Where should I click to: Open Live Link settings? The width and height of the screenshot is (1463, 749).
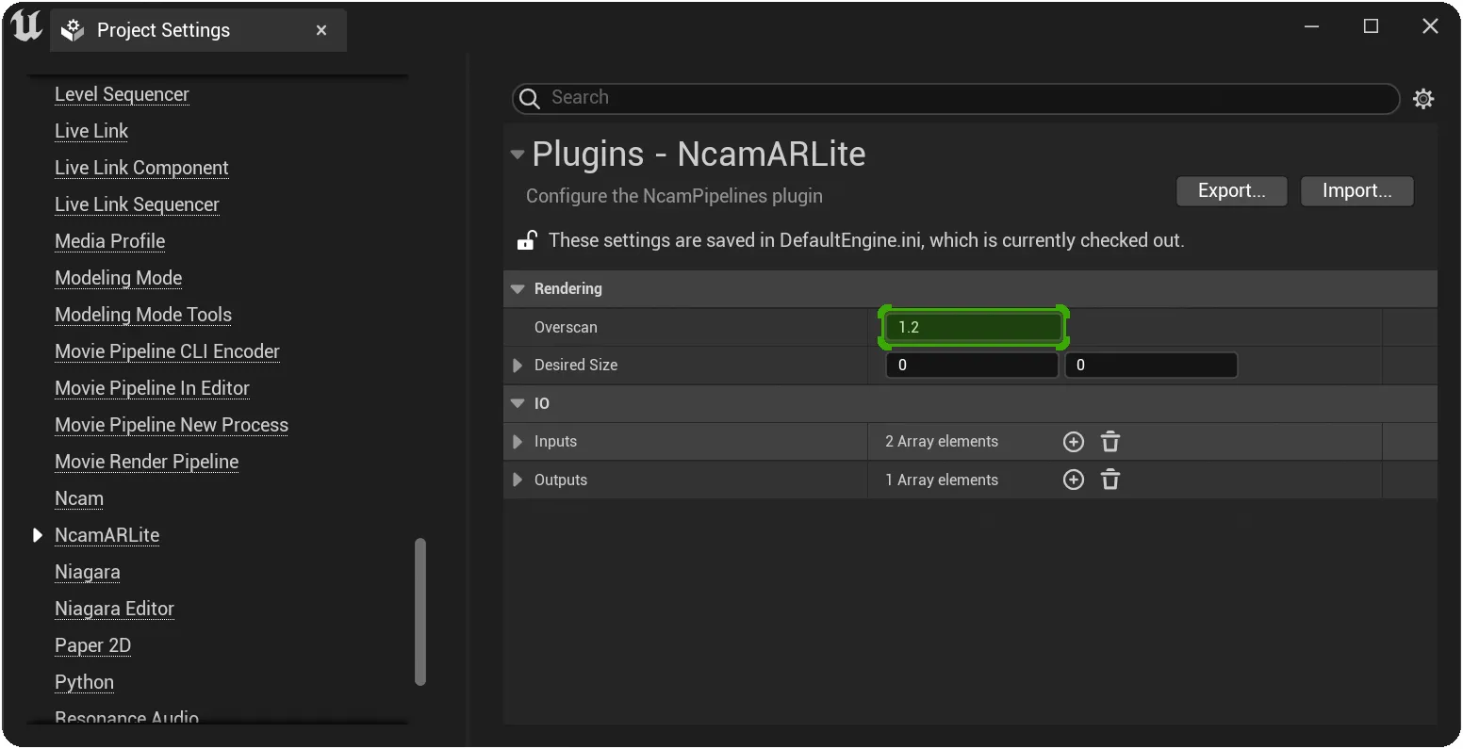[91, 131]
